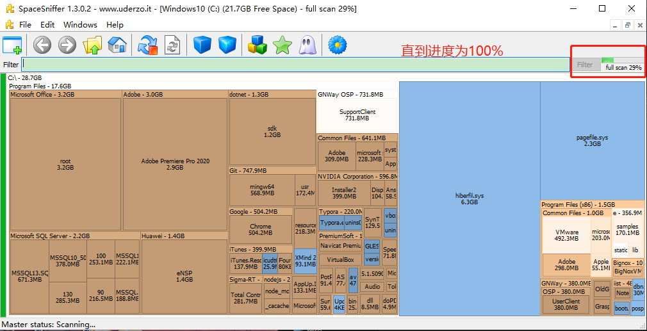Open the Help menu
The height and width of the screenshot is (331, 647).
(x=115, y=25)
